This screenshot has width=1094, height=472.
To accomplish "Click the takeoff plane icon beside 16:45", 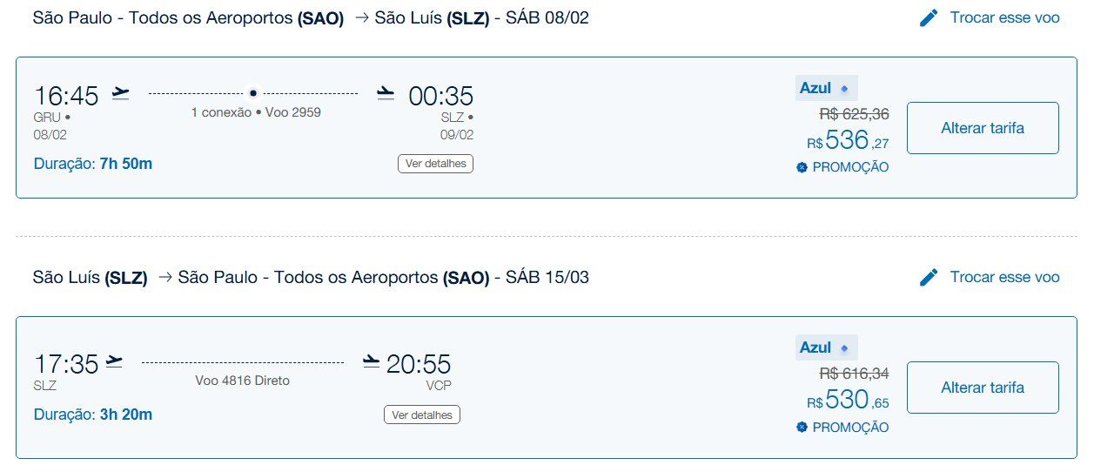I will (x=121, y=92).
